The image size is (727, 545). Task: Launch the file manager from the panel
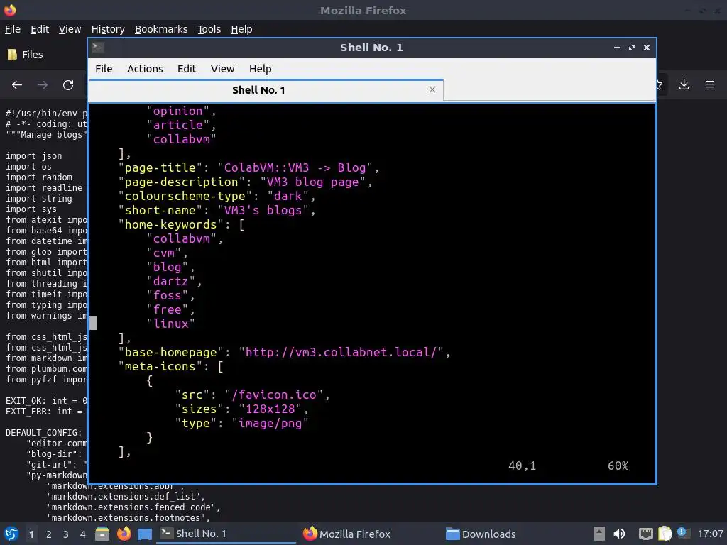102,534
